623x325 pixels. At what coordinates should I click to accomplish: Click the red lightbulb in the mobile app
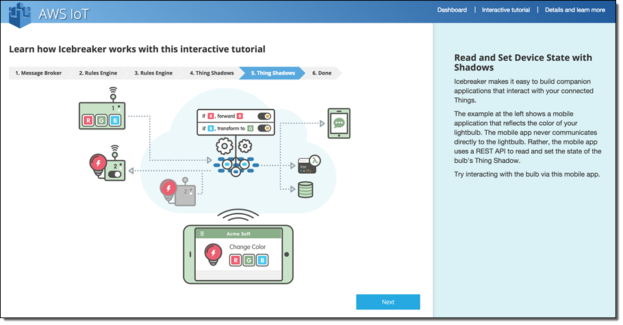click(212, 255)
